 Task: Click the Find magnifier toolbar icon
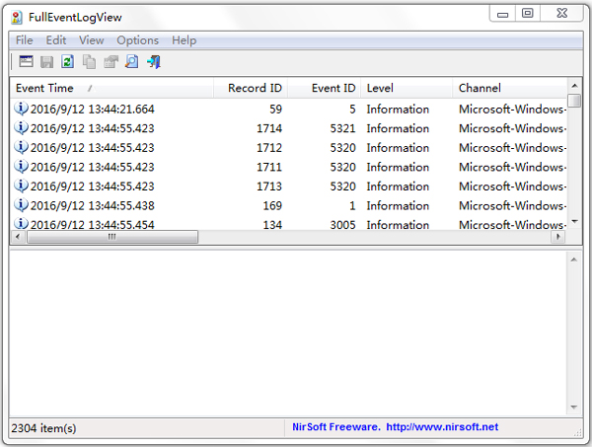(131, 62)
